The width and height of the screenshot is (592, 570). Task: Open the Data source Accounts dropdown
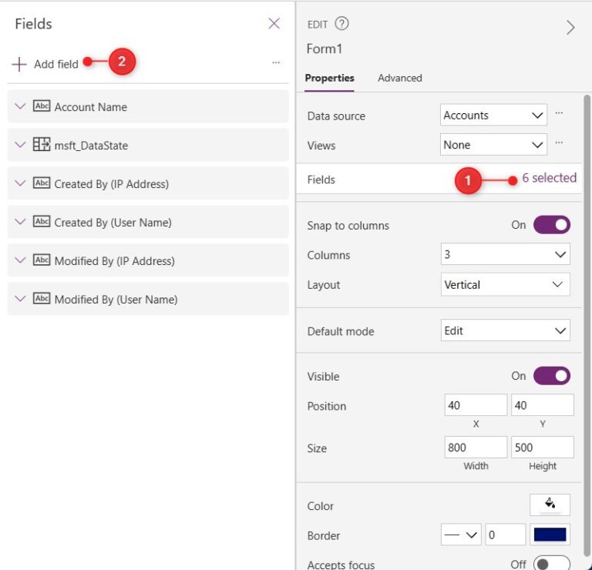[493, 116]
